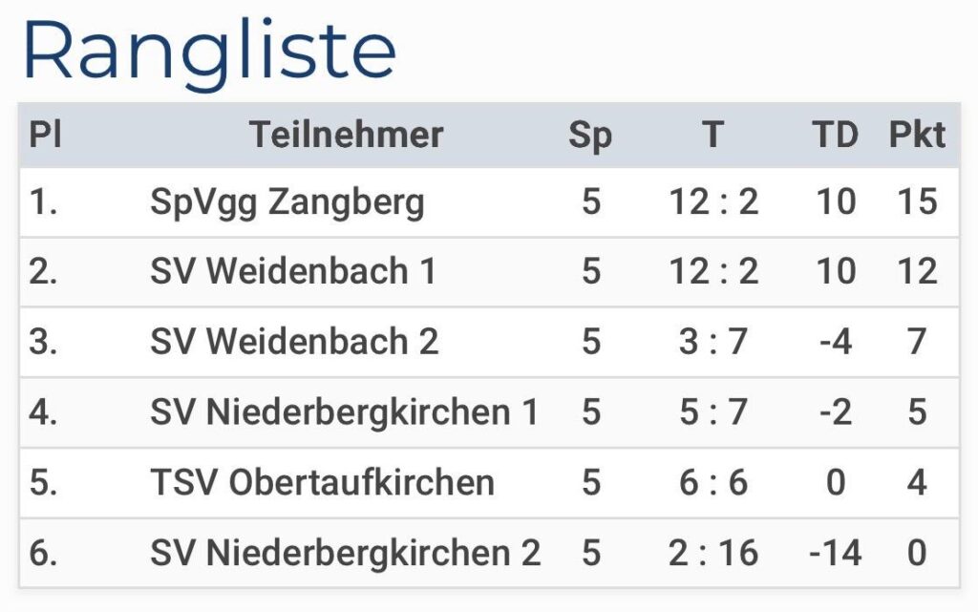
Task: Click the TD column header
Action: coord(835,136)
